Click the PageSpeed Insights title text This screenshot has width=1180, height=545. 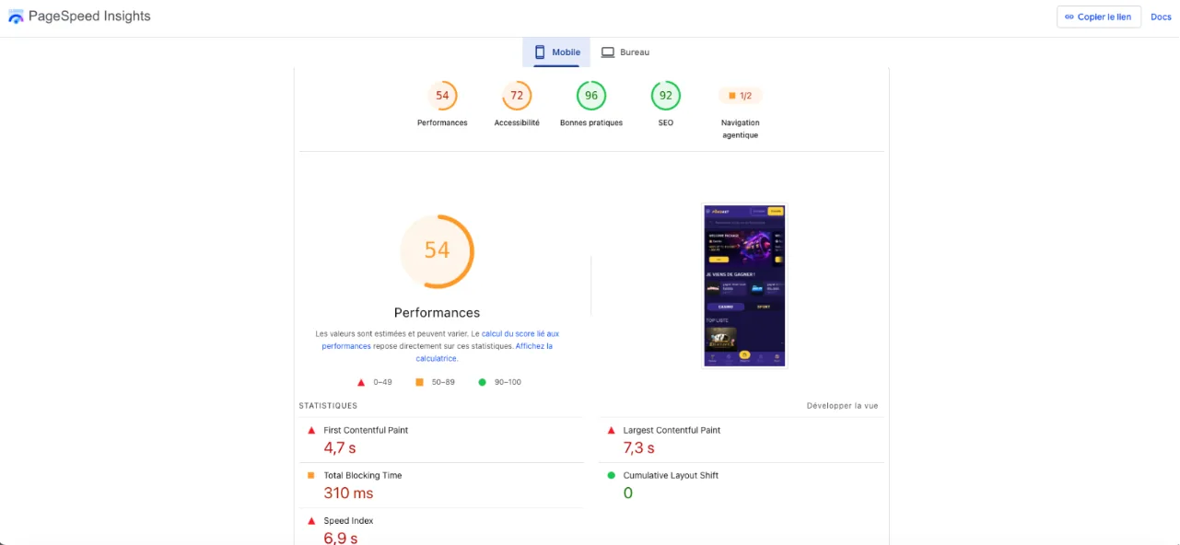(x=89, y=16)
